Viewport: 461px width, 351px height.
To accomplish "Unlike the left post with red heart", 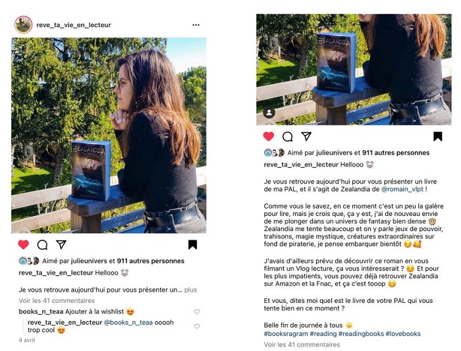I will 24,244.
